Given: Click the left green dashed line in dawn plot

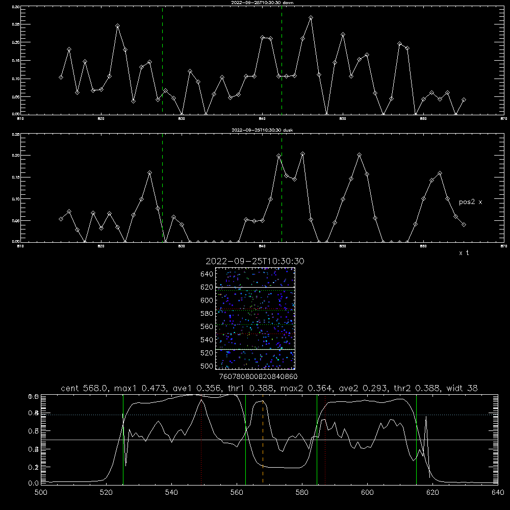Looking at the screenshot, I should pyautogui.click(x=162, y=61).
